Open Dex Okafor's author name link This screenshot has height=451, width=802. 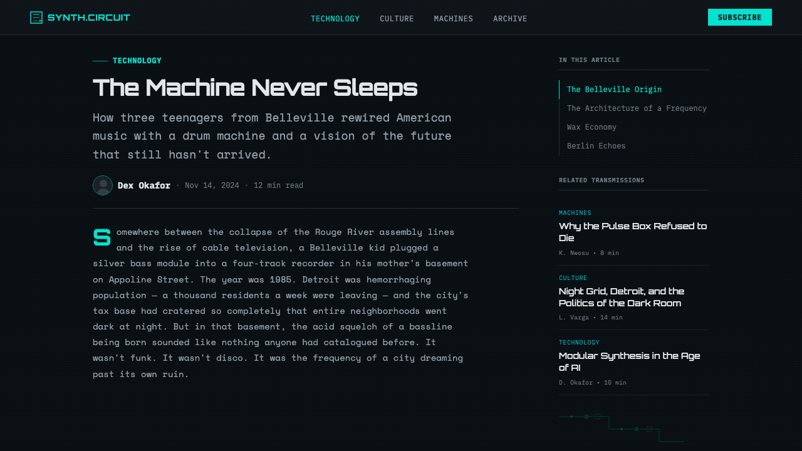[x=144, y=185]
